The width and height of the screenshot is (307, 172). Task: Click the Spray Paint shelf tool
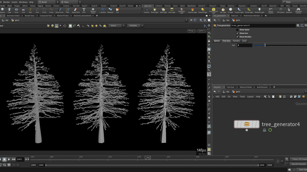pyautogui.click(x=76, y=10)
